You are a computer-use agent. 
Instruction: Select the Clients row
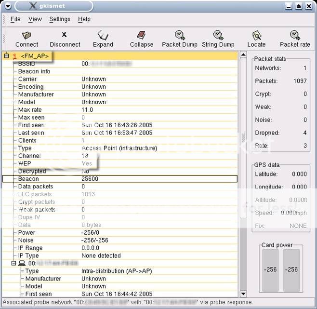(120, 141)
